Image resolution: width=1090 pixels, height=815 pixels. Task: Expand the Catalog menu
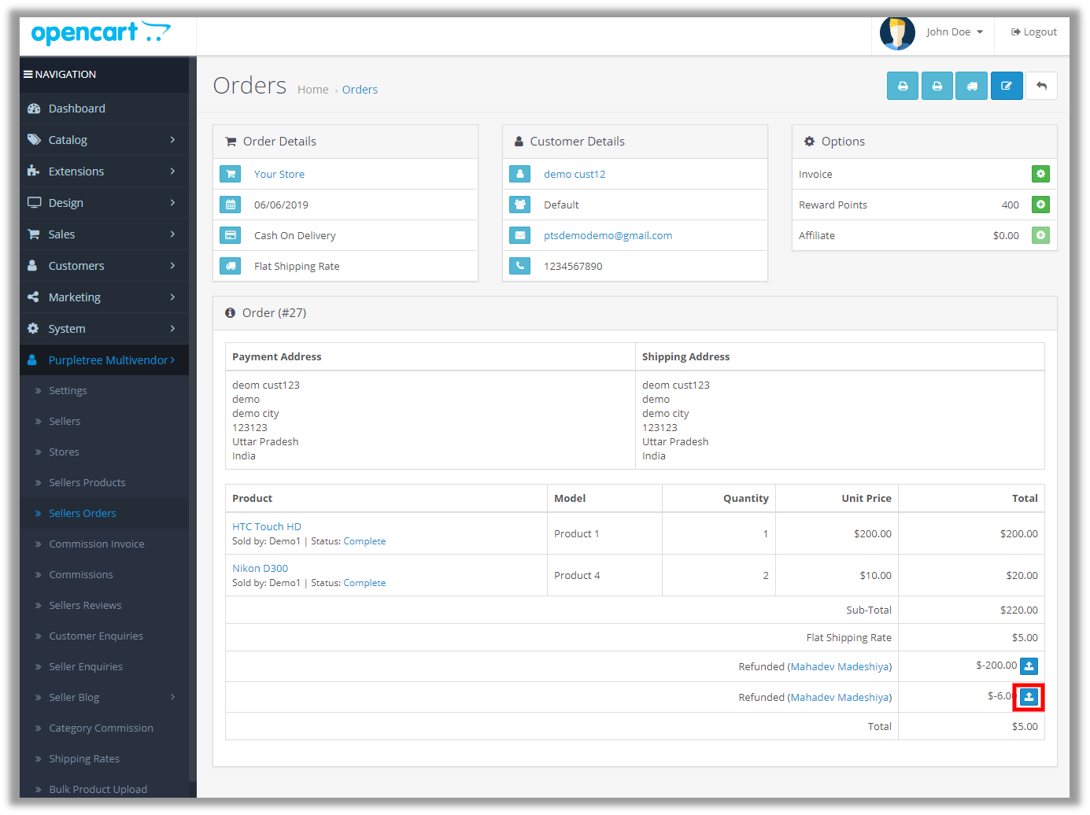(x=104, y=140)
